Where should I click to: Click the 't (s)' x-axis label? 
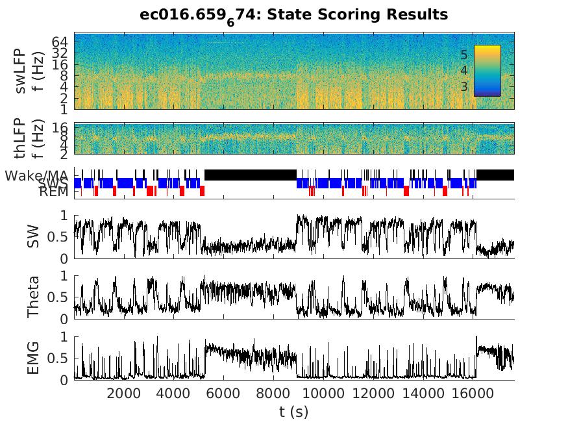(293, 411)
